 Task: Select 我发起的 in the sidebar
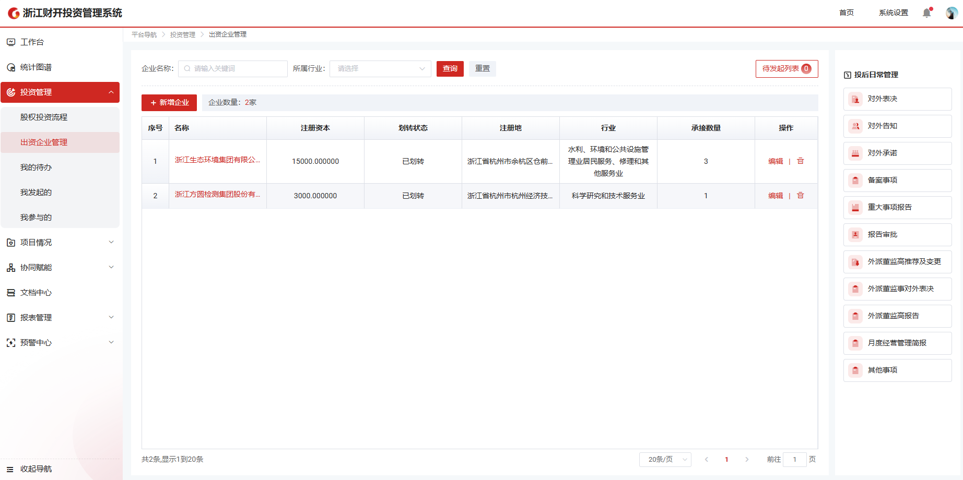(60, 193)
